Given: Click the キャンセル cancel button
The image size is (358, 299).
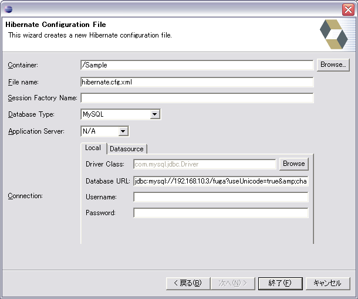Looking at the screenshot, I should 327,283.
